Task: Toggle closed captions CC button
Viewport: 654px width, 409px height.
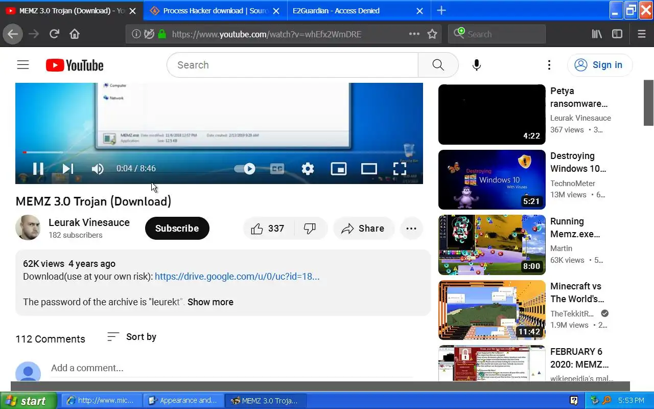Action: [277, 169]
